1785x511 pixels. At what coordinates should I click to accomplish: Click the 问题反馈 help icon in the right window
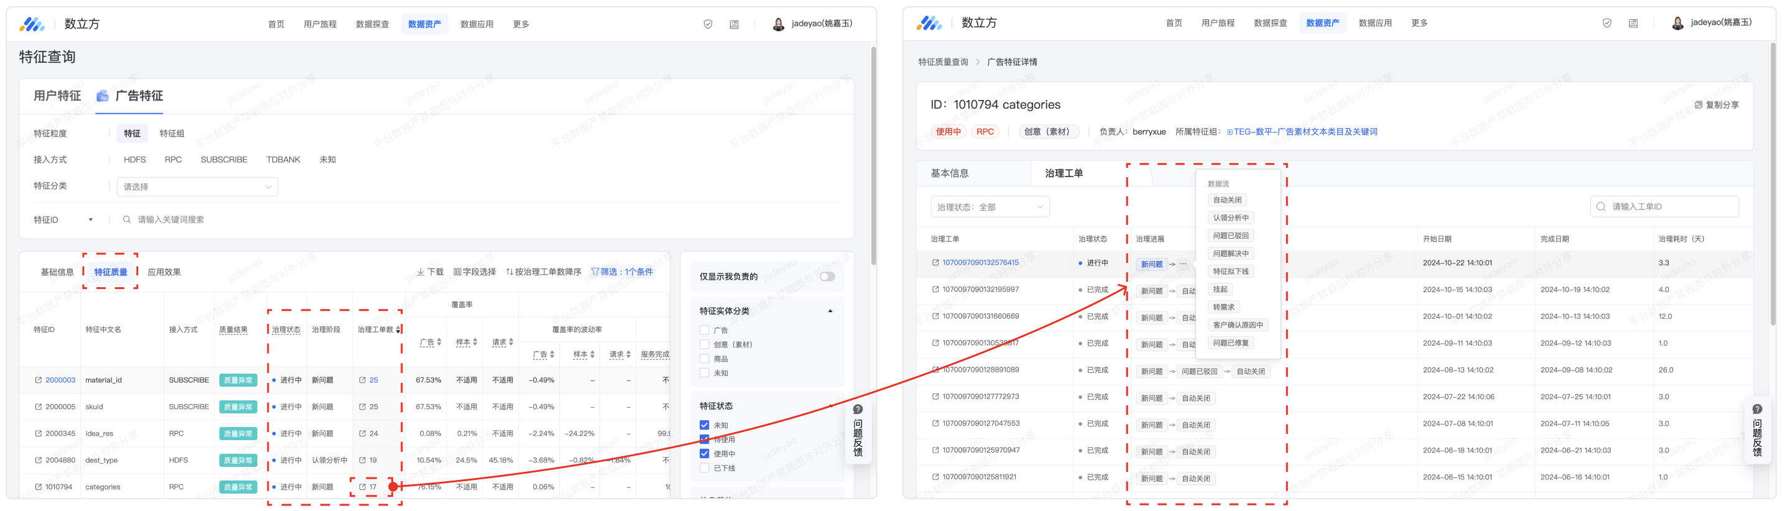[x=1756, y=409]
